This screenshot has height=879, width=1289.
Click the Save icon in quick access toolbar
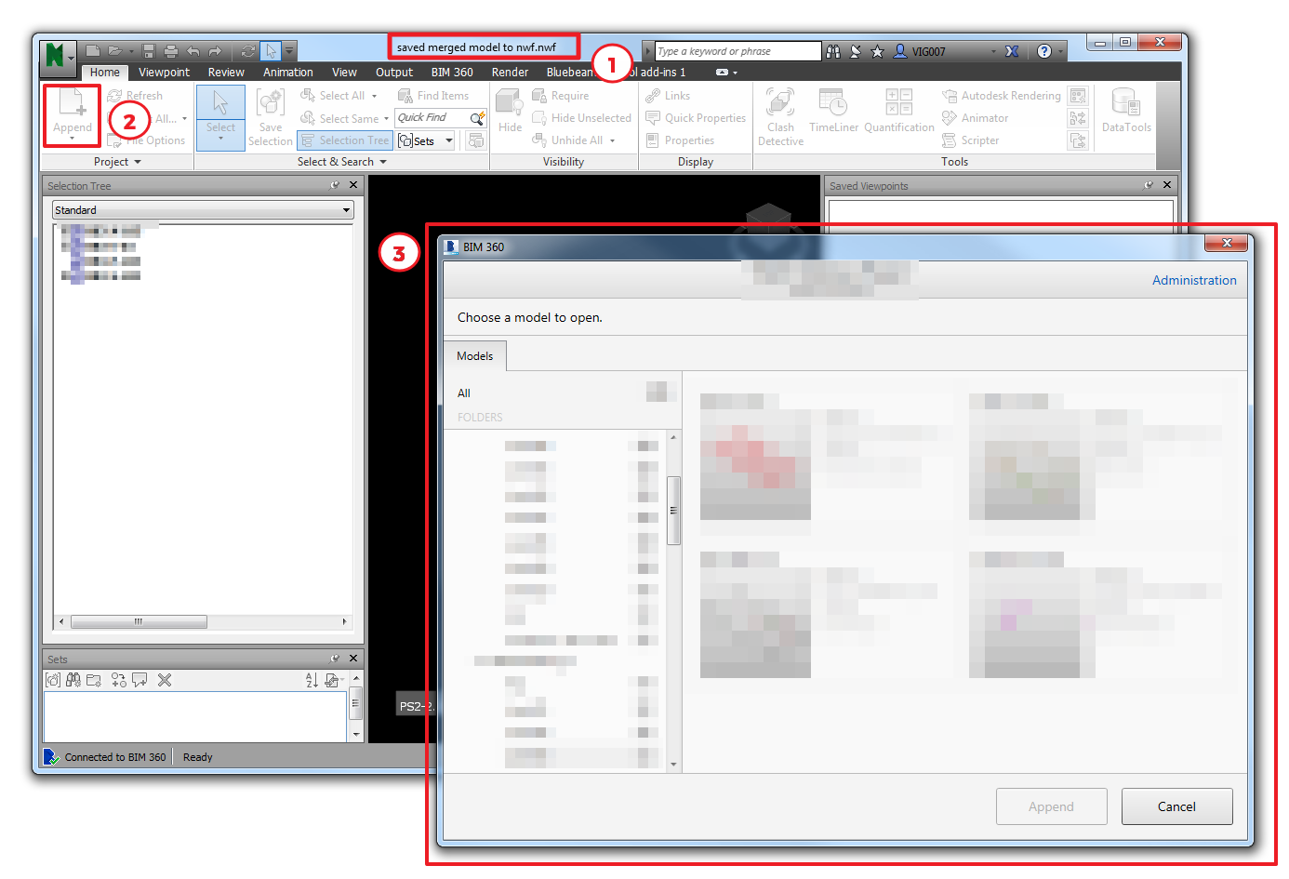pos(149,51)
